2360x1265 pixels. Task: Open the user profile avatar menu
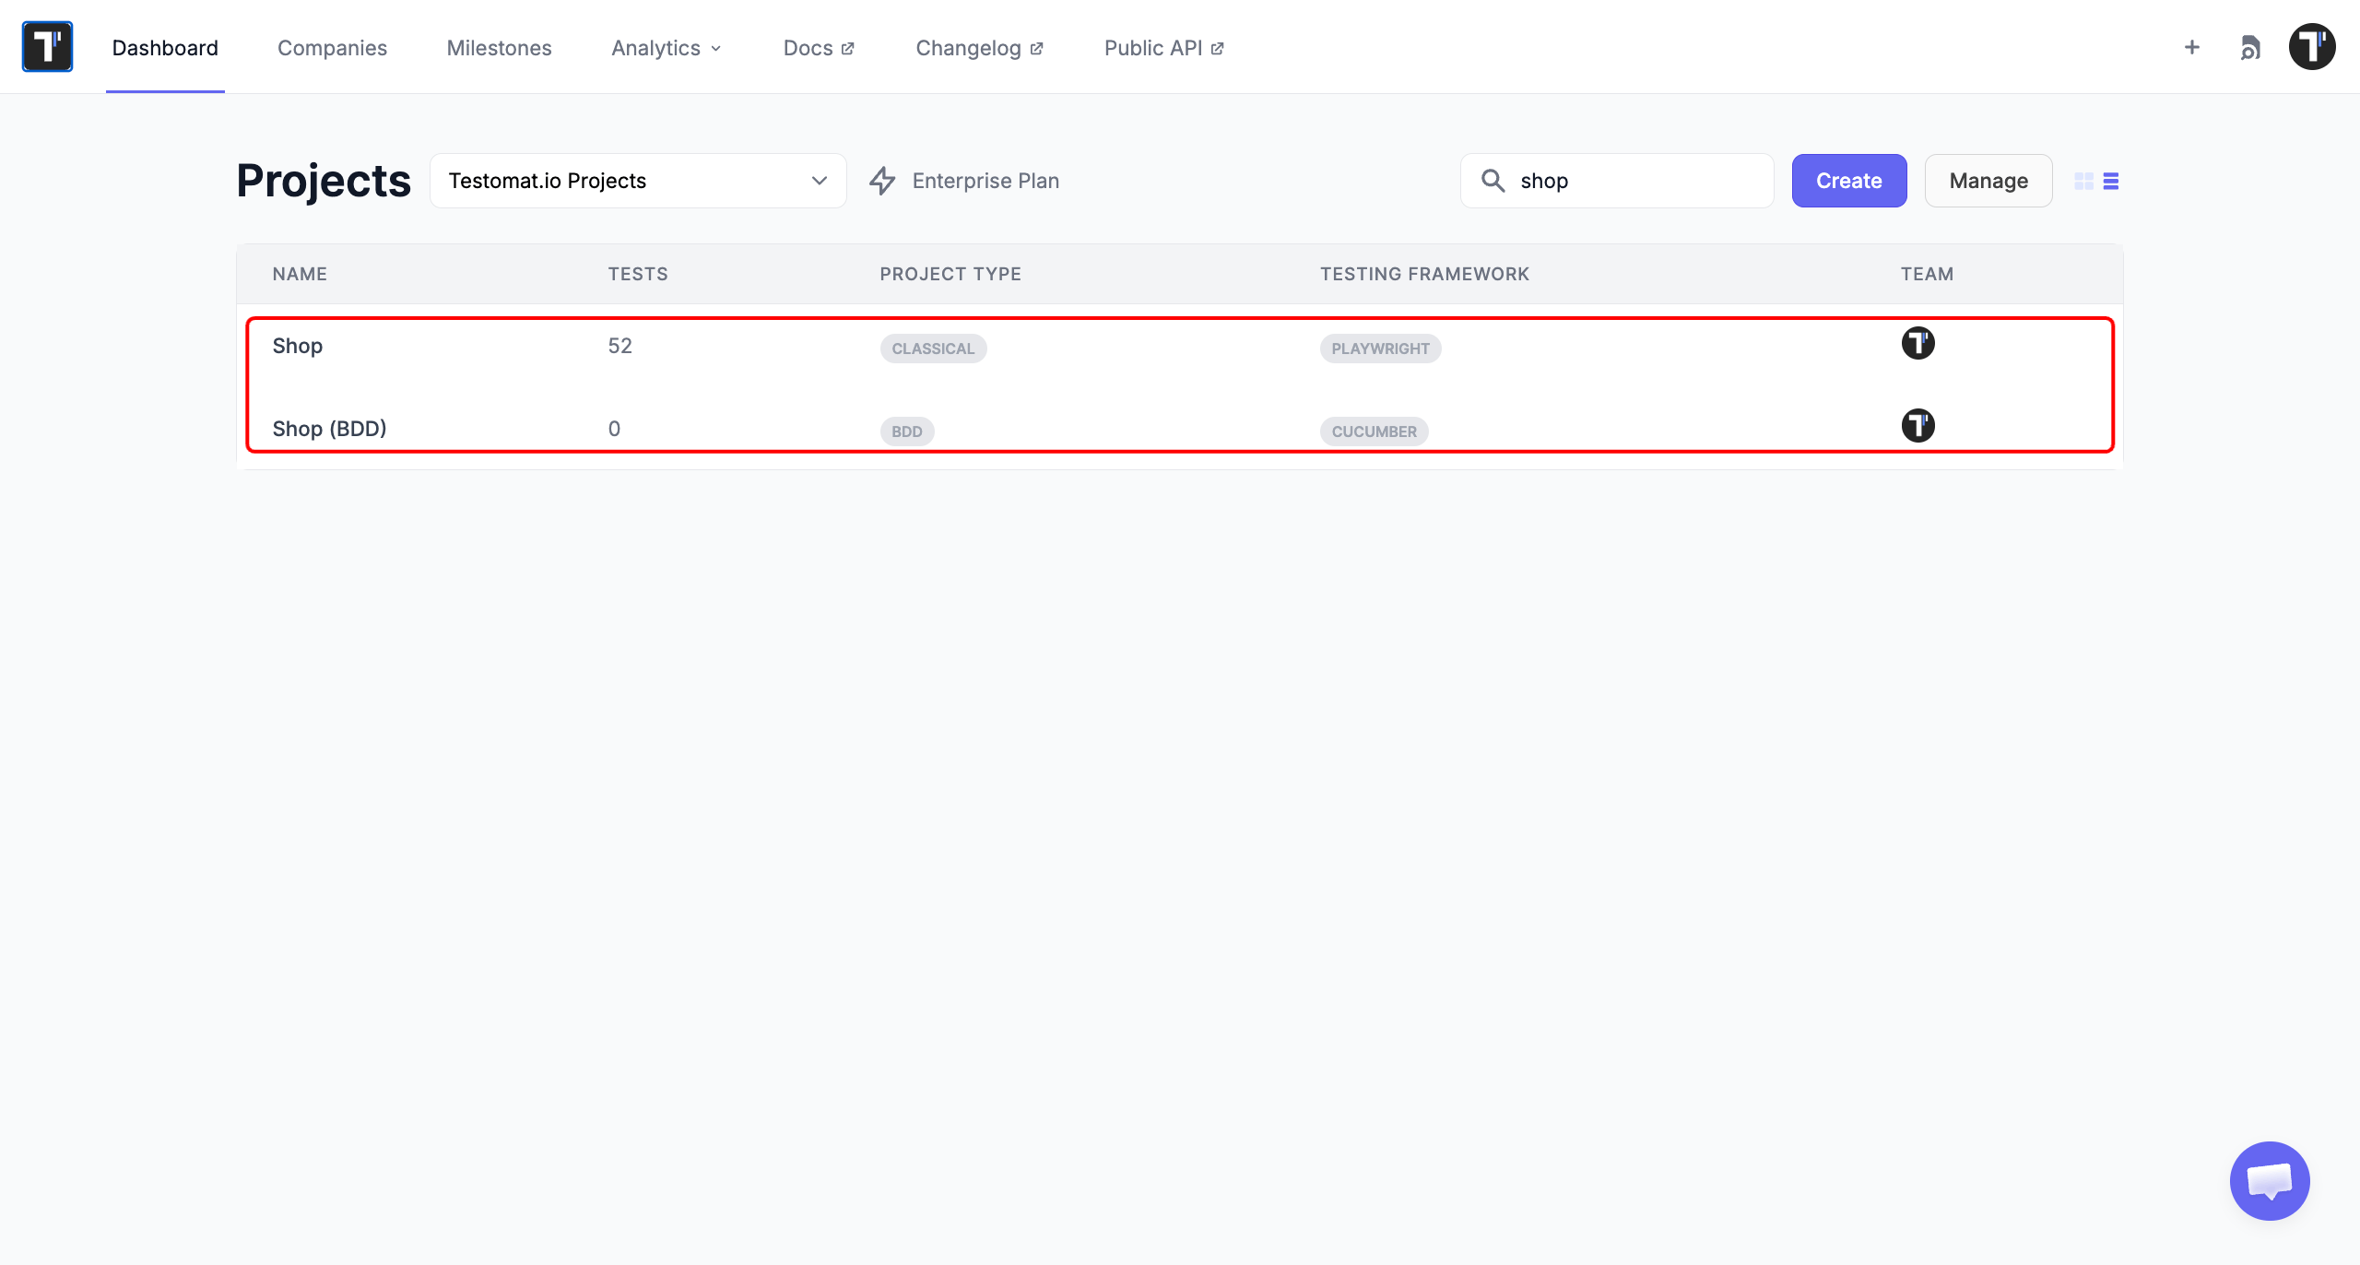2312,47
